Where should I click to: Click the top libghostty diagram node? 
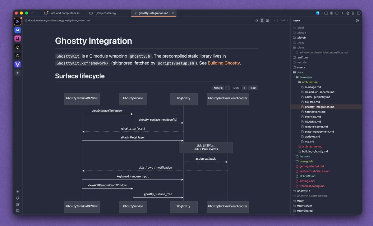184,99
